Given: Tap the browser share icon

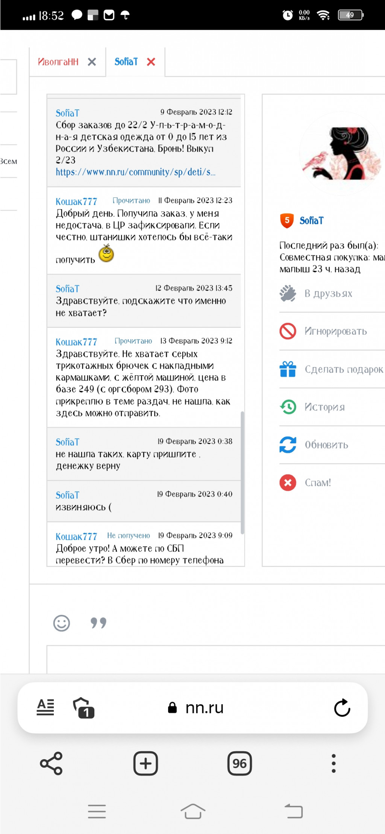Looking at the screenshot, I should point(51,763).
